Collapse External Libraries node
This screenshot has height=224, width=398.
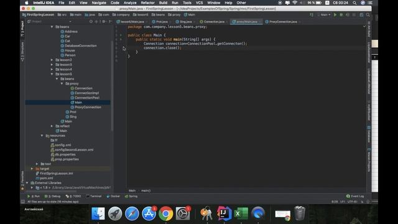point(27,183)
